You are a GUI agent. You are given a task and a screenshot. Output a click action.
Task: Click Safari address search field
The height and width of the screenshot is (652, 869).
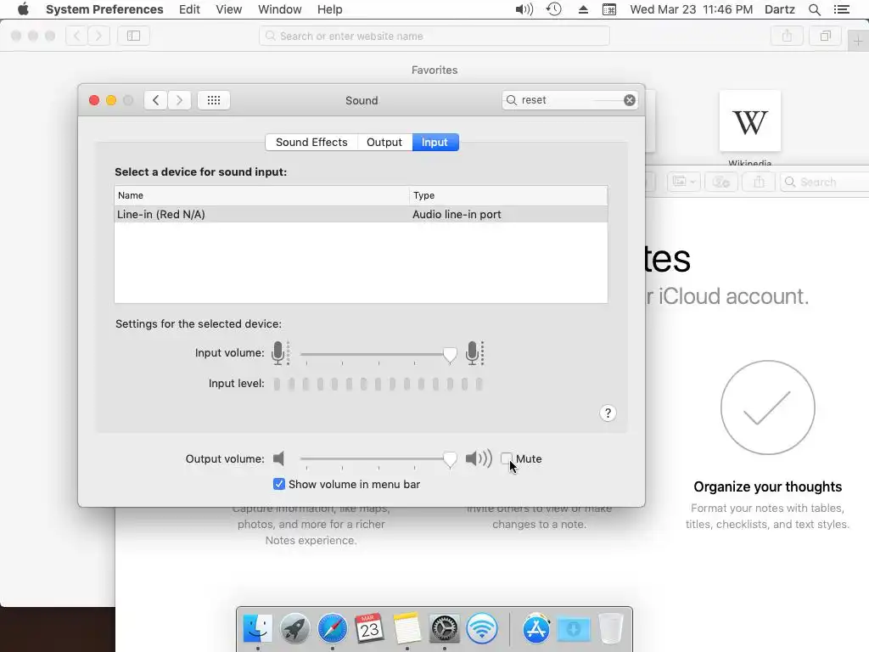pos(434,36)
